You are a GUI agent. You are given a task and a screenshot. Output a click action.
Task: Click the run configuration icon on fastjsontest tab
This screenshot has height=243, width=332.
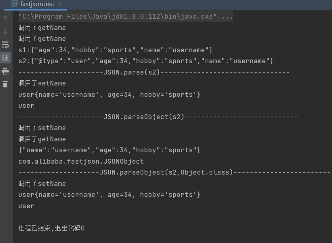(14, 4)
